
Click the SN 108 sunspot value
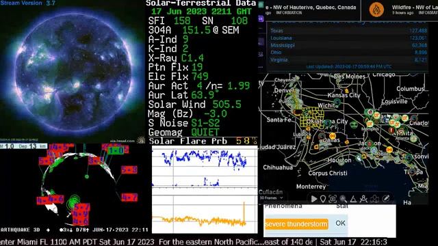240,20
